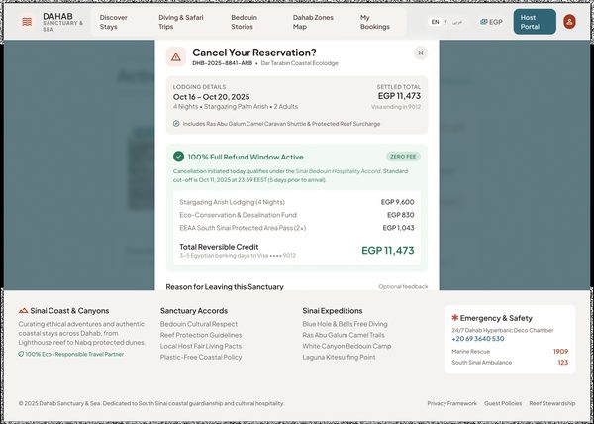Click Marine Rescue number 1909

tap(560, 352)
